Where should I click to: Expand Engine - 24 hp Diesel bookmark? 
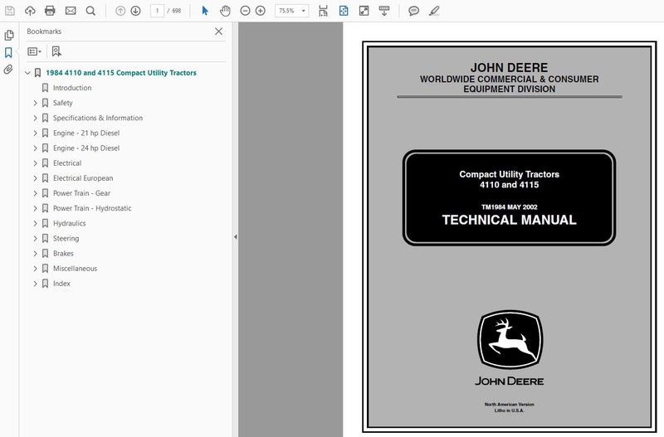pyautogui.click(x=35, y=148)
